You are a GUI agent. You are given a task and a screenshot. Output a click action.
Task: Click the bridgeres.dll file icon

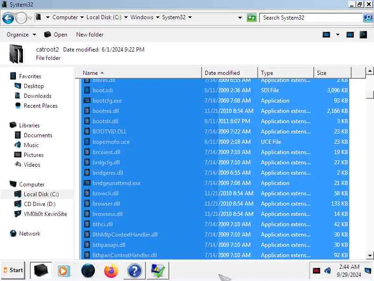(x=87, y=172)
